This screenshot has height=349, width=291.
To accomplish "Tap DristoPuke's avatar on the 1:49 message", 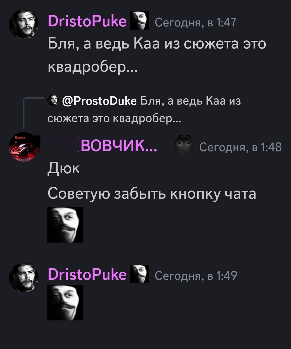I will [x=24, y=278].
